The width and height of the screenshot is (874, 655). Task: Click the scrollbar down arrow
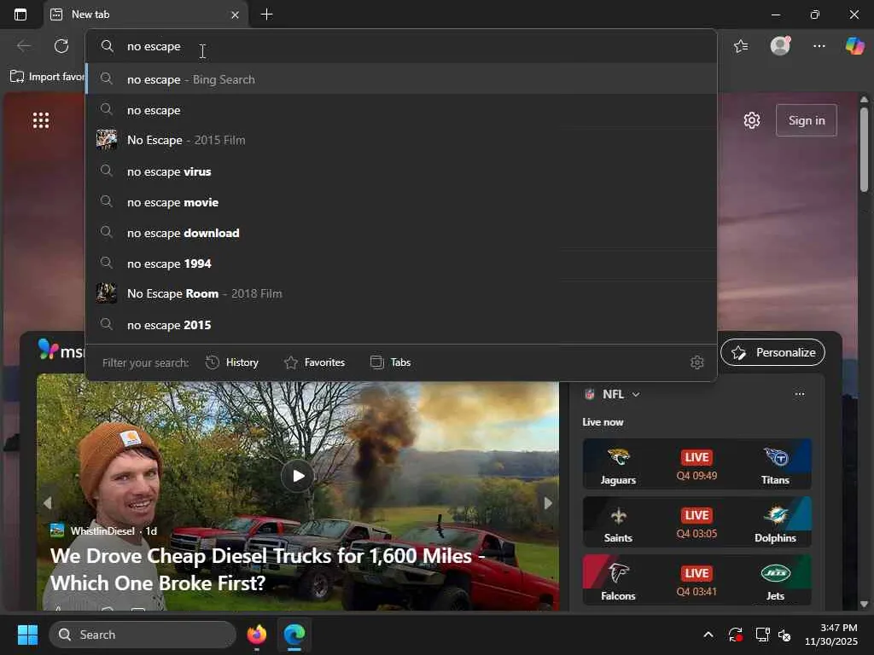pyautogui.click(x=864, y=604)
